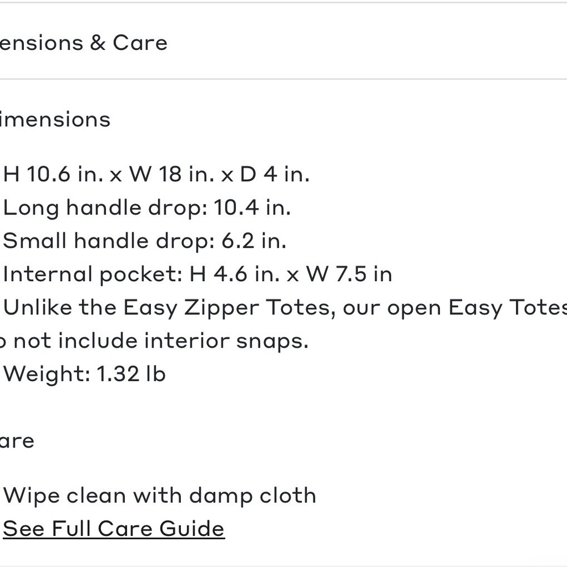Click the Dimensions subheading

click(x=55, y=119)
